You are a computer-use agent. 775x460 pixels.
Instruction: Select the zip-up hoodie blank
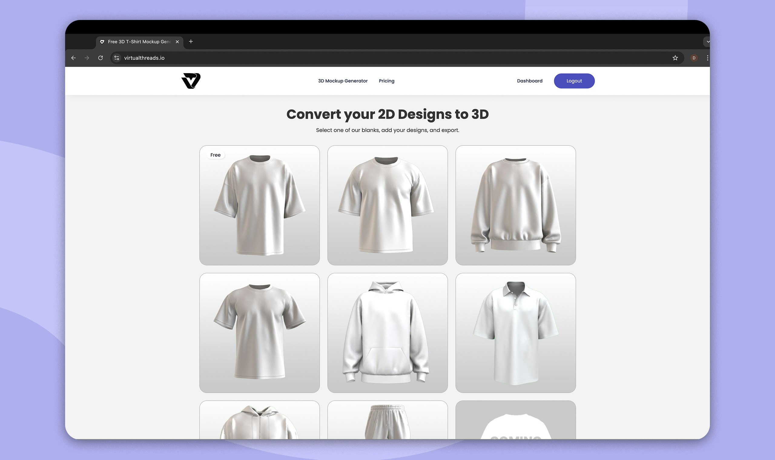pos(259,420)
